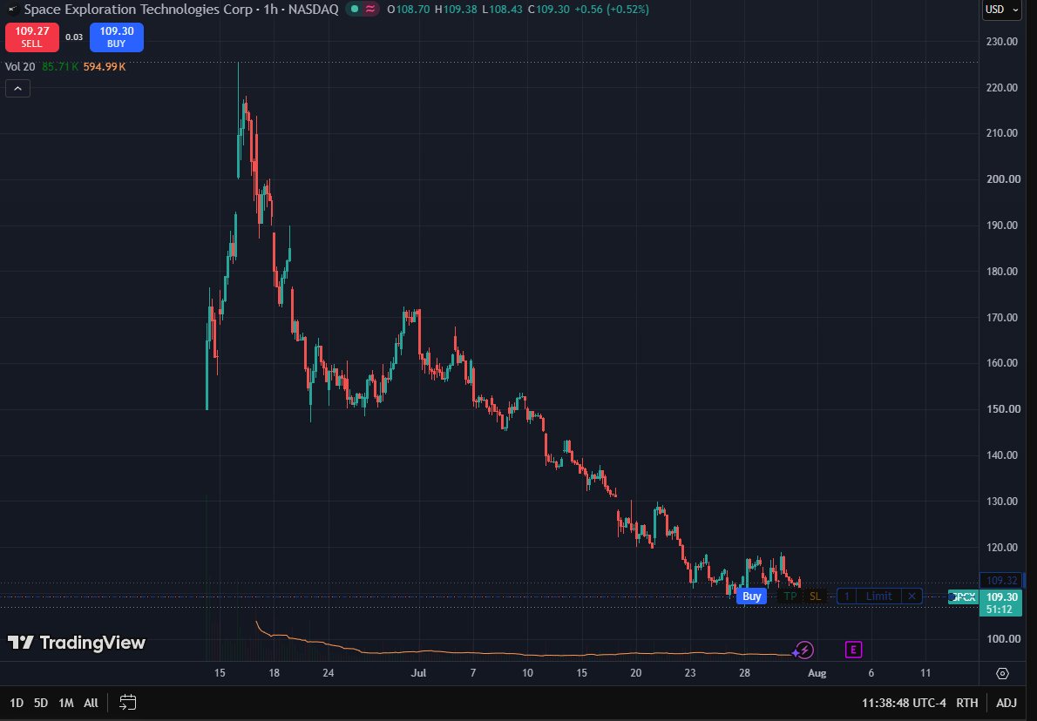The height and width of the screenshot is (721, 1037).
Task: Add take profit via the TP label
Action: (790, 596)
